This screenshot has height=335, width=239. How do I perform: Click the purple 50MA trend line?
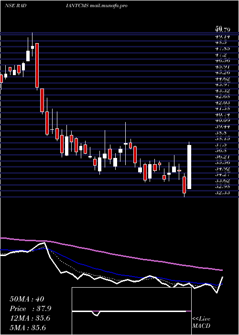click(x=111, y=254)
